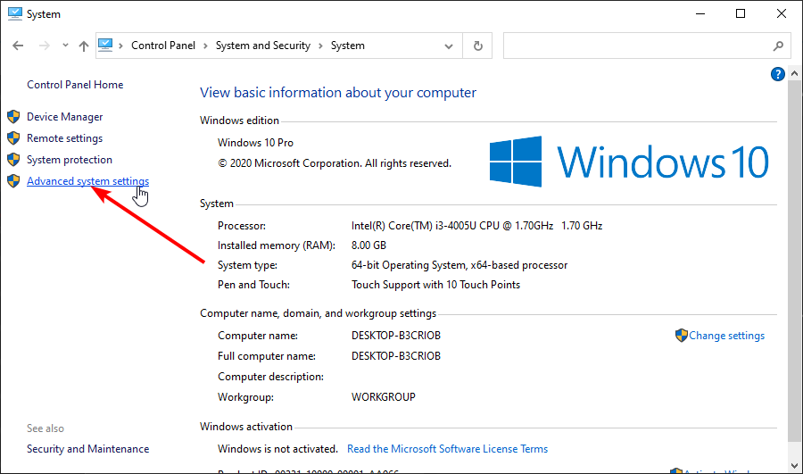
Task: Close the System window
Action: [x=781, y=13]
